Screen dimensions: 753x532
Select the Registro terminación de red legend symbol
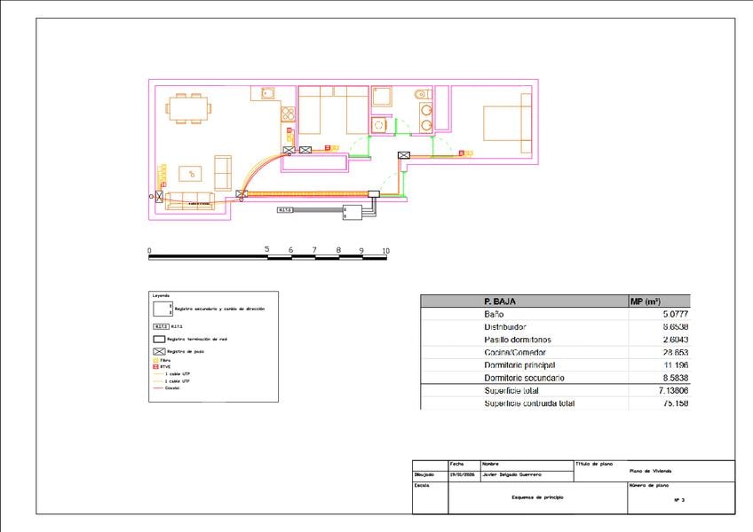tap(159, 340)
